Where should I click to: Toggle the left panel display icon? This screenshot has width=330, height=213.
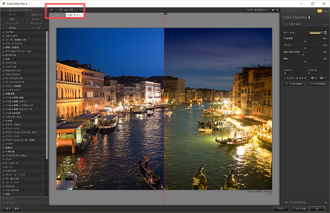tap(52, 10)
